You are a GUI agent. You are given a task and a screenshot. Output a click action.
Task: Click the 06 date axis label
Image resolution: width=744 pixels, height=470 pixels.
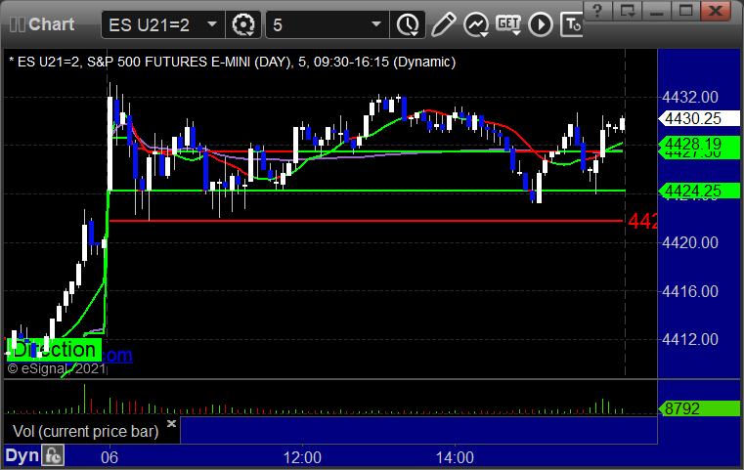pyautogui.click(x=109, y=457)
